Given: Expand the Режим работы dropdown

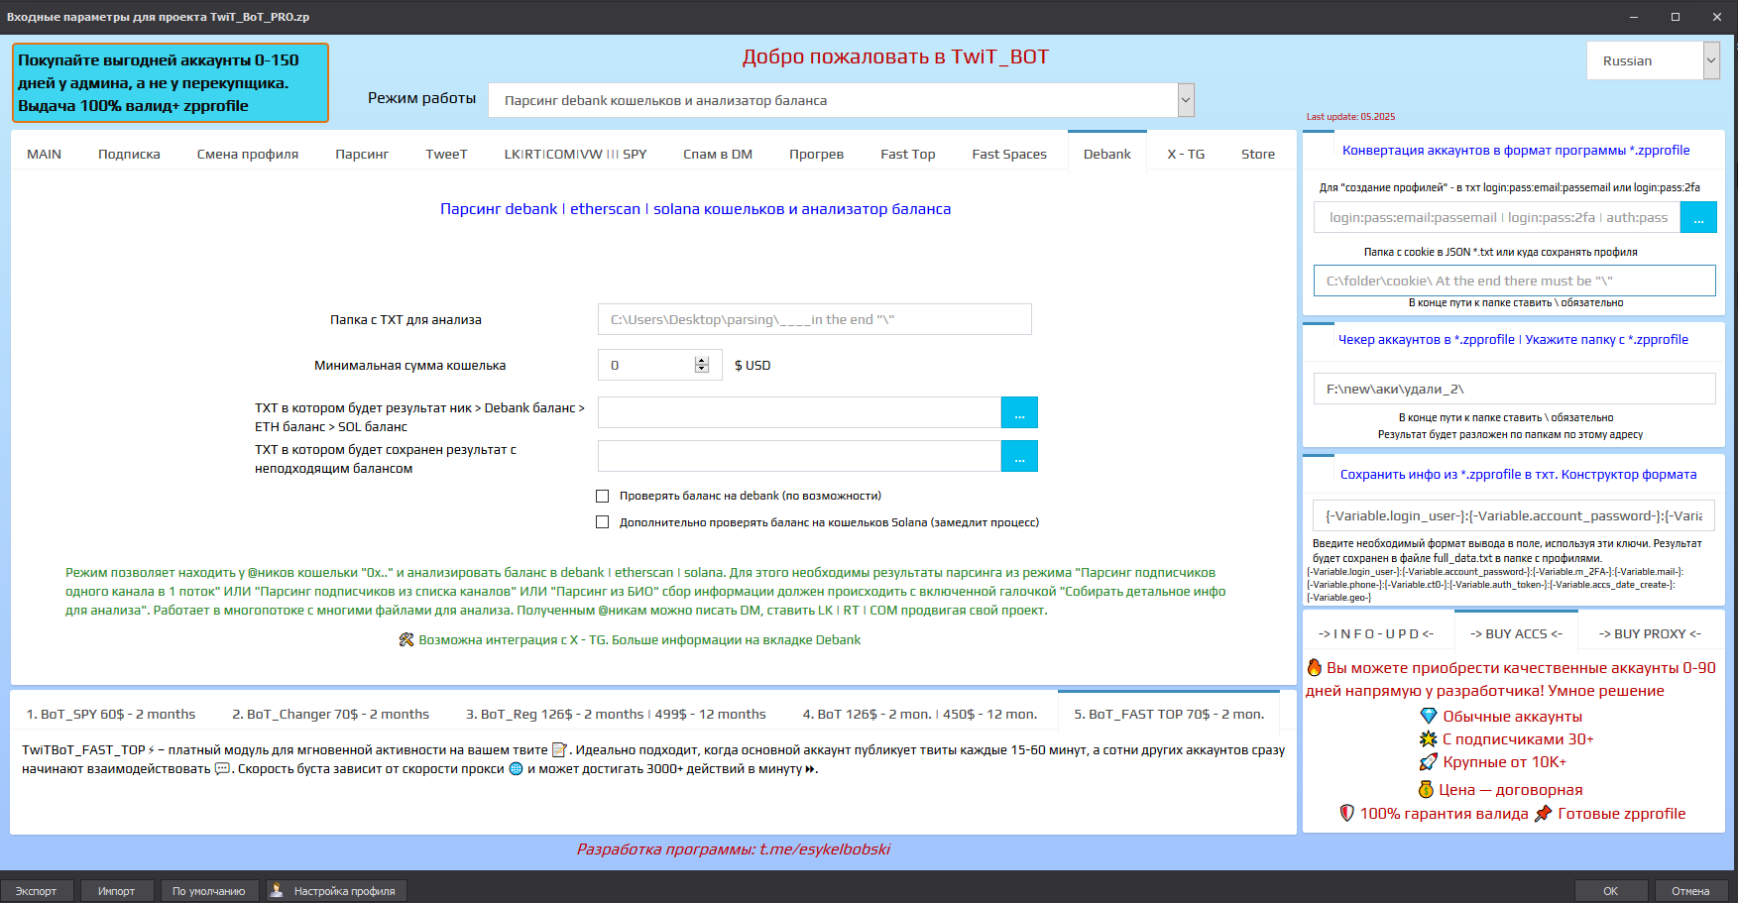Looking at the screenshot, I should click(1186, 100).
